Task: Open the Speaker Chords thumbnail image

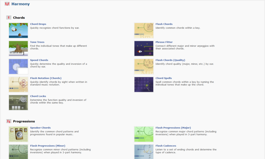Action: (x=18, y=134)
